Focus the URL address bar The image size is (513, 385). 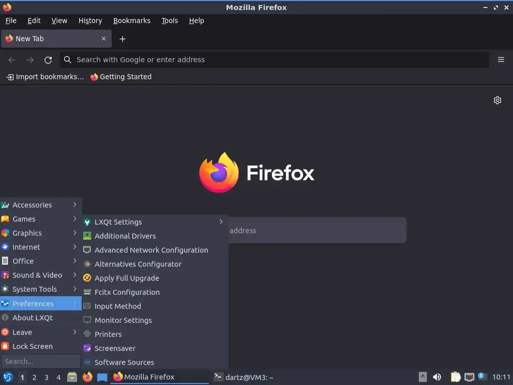point(275,60)
